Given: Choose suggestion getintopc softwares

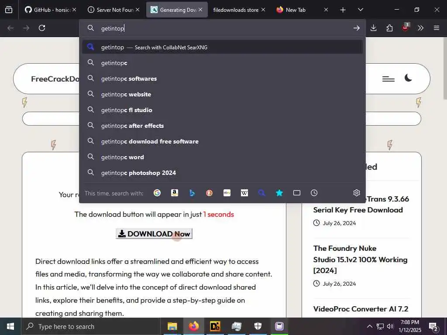Looking at the screenshot, I should (x=222, y=79).
